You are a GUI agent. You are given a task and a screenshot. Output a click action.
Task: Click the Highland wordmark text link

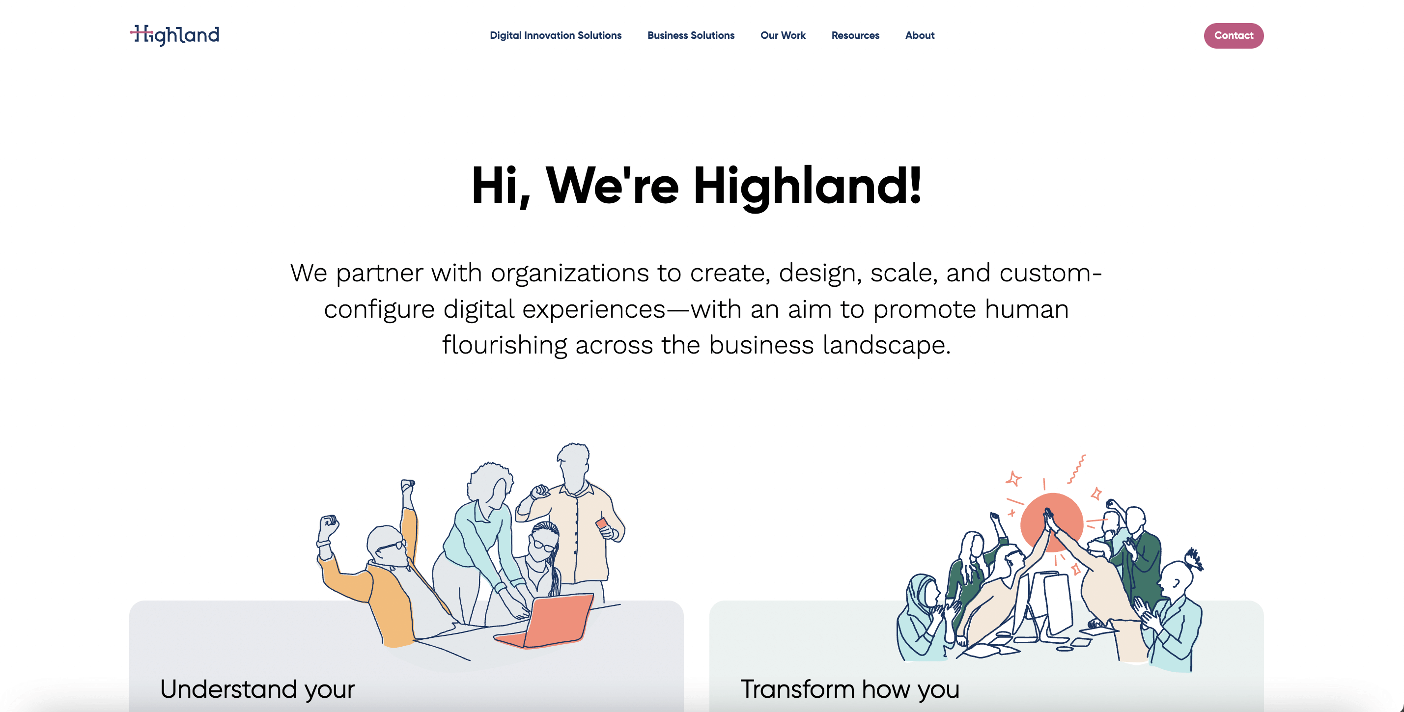point(175,34)
